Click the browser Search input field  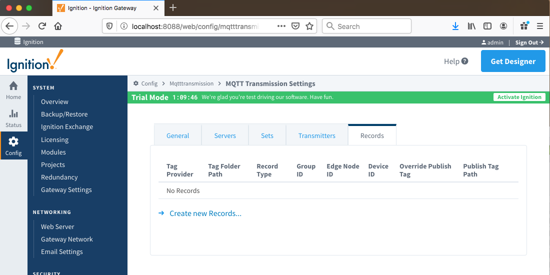pyautogui.click(x=366, y=26)
